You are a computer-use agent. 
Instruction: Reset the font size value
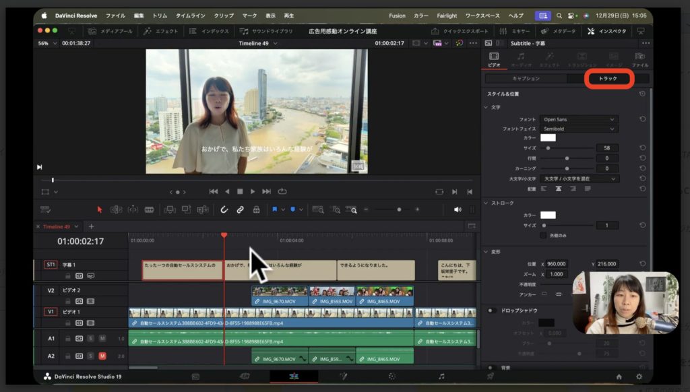coord(643,148)
